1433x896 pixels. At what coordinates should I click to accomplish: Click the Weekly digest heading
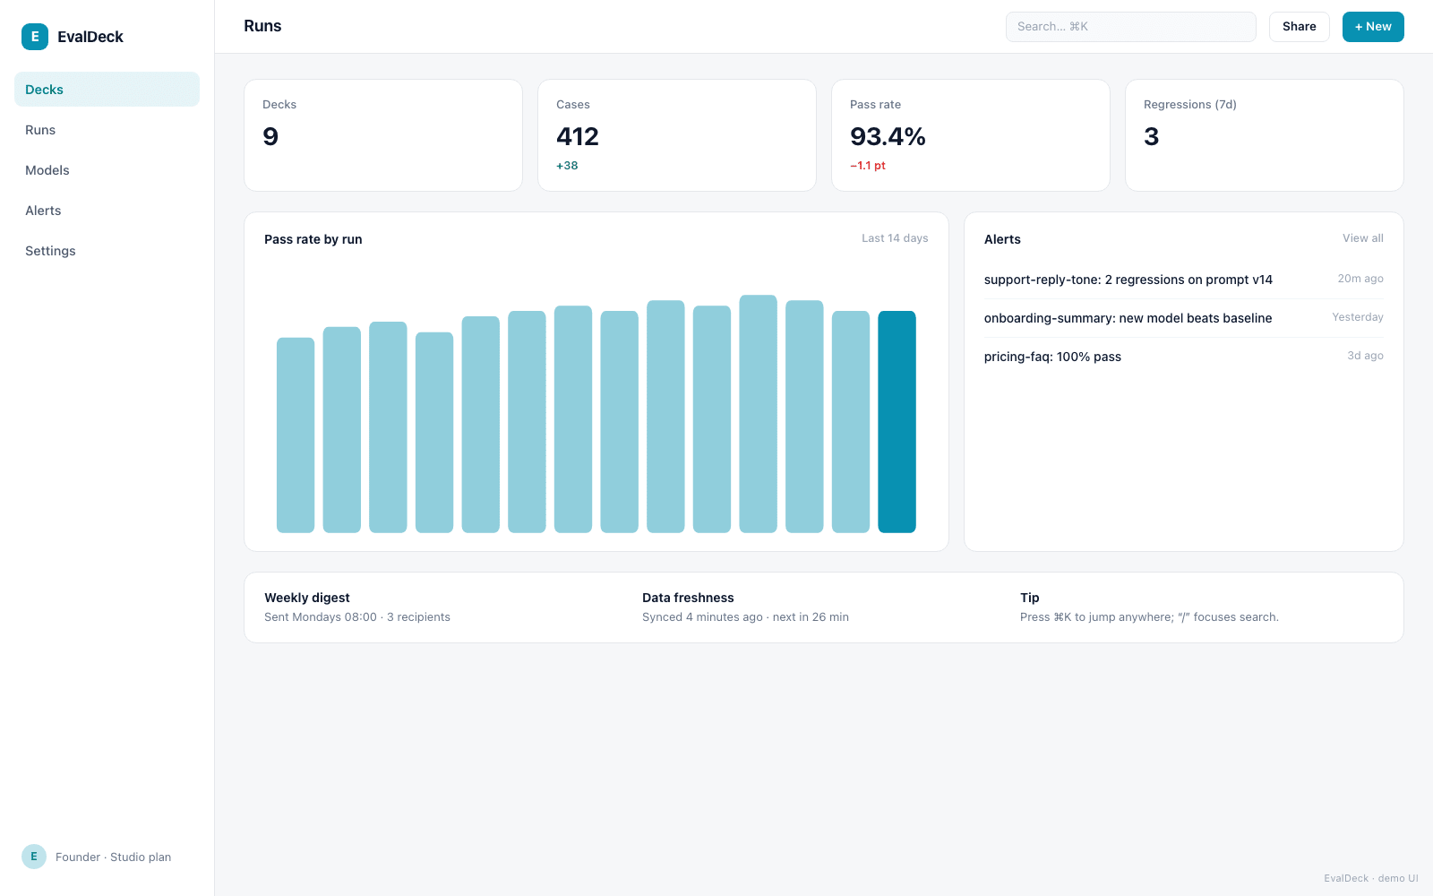[x=307, y=598]
